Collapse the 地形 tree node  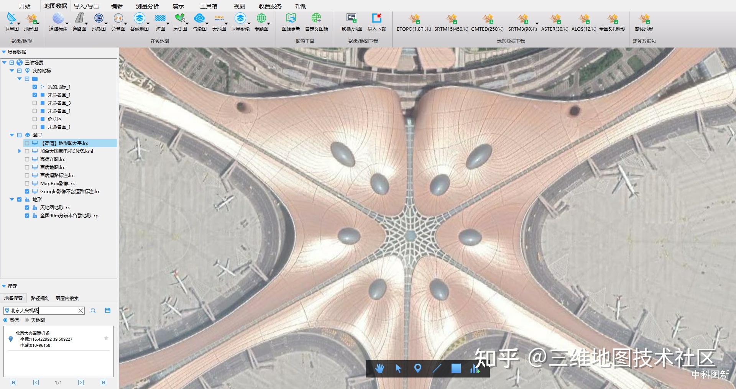tap(12, 200)
